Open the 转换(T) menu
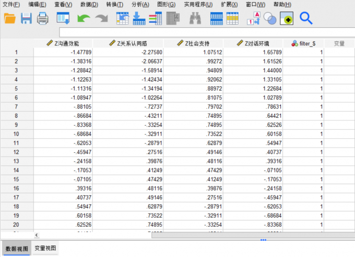Viewport: 355px width, 257px height. click(114, 5)
